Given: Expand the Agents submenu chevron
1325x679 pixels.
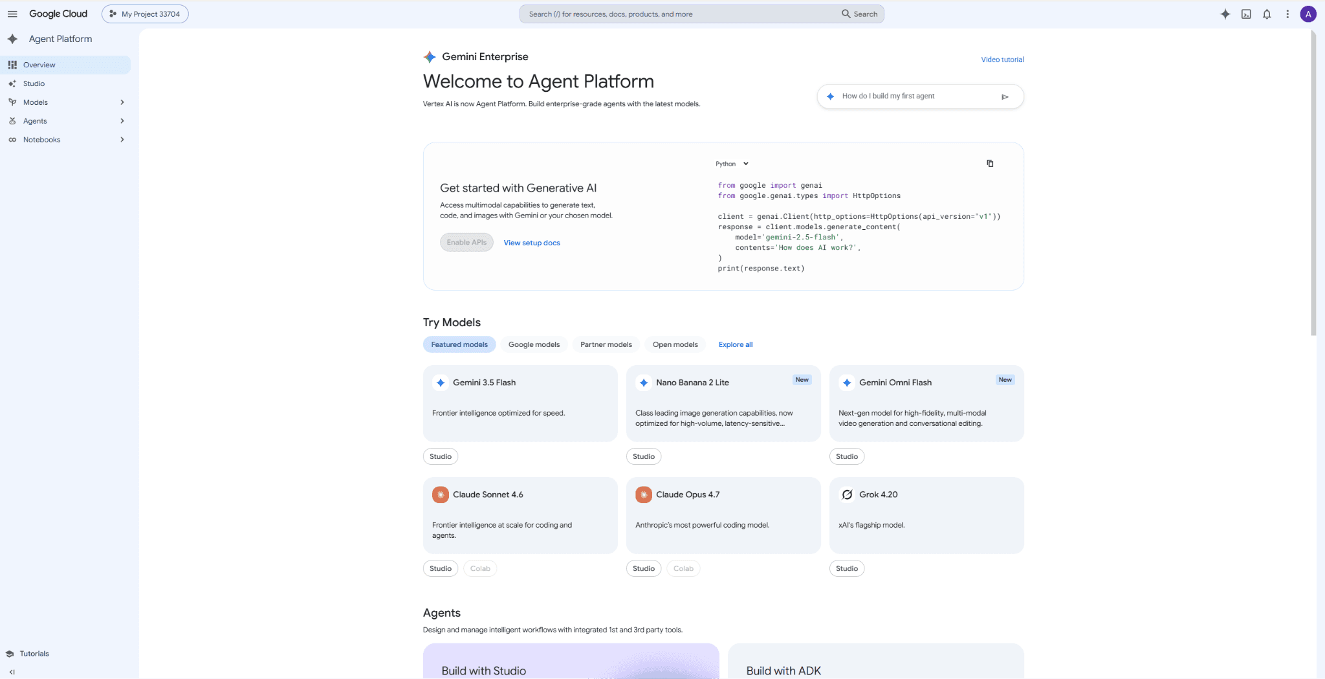Looking at the screenshot, I should click(122, 121).
